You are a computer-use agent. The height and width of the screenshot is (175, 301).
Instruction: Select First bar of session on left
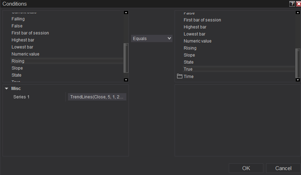30,33
